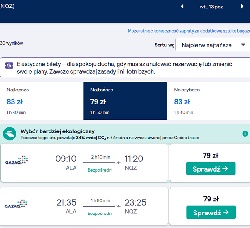Go to next day arrow

click(242, 7)
